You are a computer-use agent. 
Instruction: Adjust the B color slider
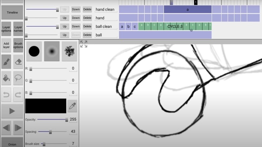coord(48,93)
